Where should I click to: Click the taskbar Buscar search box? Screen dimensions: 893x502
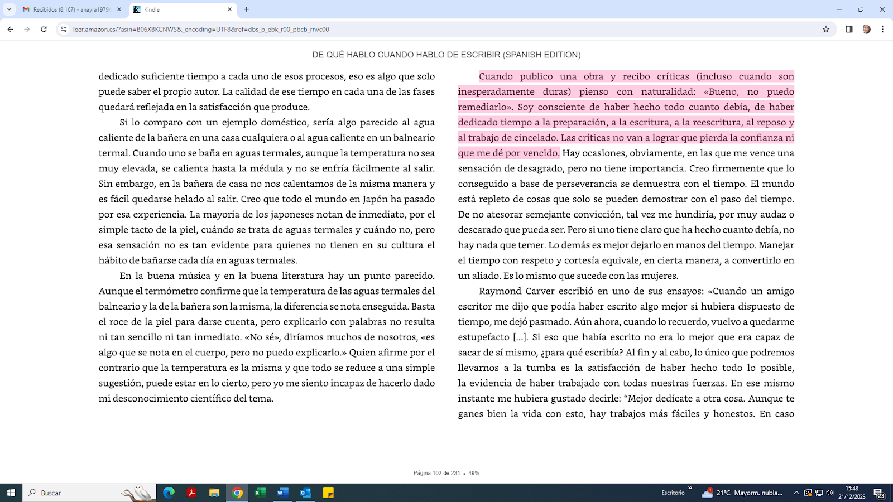89,493
